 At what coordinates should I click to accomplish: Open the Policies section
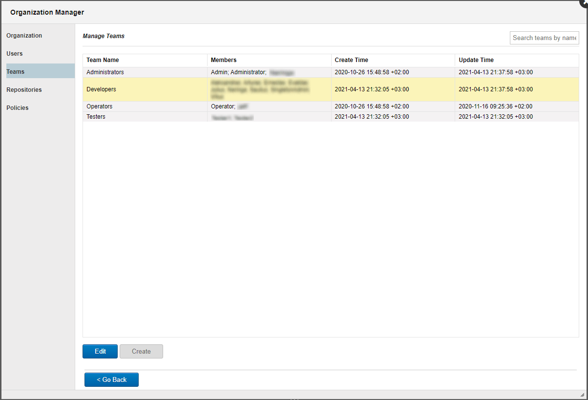point(17,107)
